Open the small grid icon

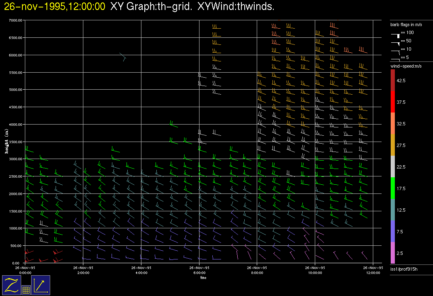26,290
